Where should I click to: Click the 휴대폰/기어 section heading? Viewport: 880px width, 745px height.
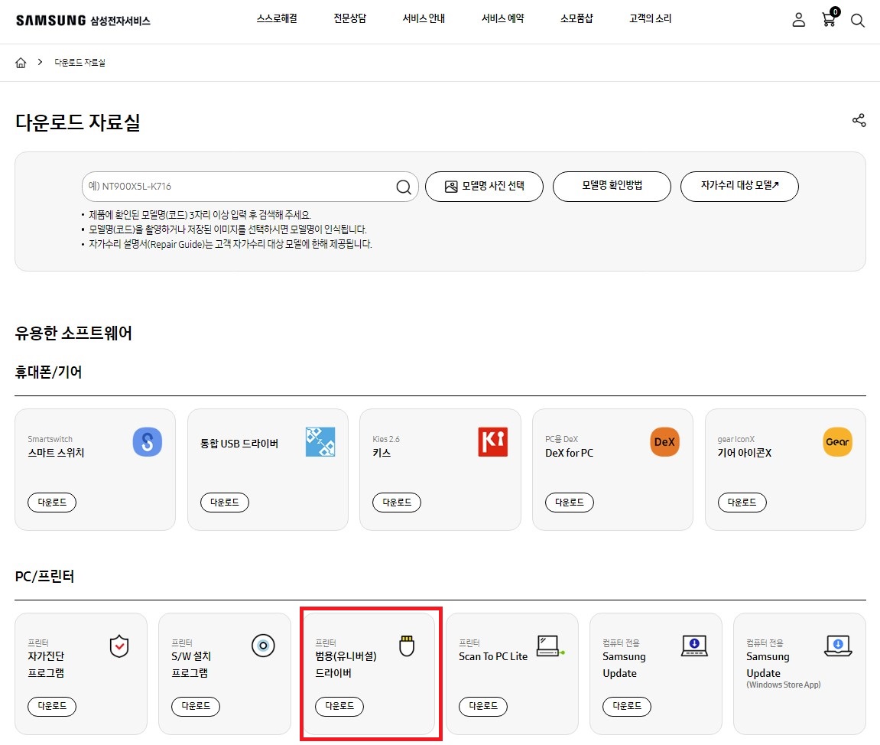click(x=48, y=372)
